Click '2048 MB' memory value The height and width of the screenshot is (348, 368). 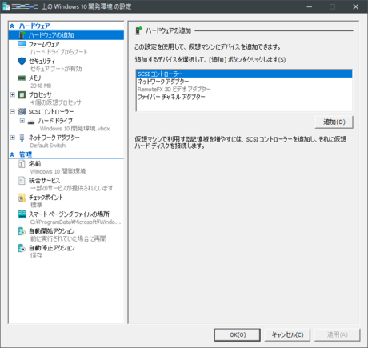coord(41,86)
